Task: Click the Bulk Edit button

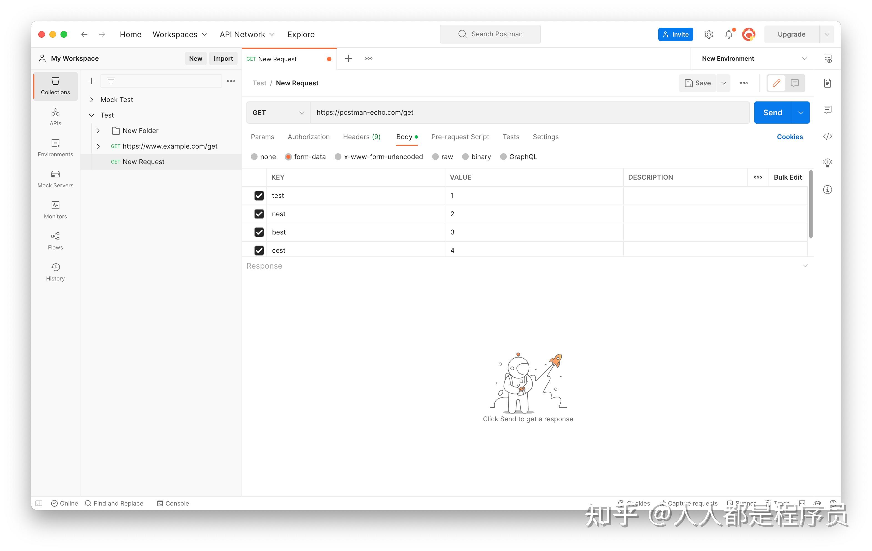Action: (787, 177)
